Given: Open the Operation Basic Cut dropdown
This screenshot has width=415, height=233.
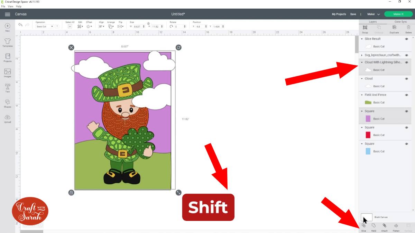Looking at the screenshot, I should [45, 26].
